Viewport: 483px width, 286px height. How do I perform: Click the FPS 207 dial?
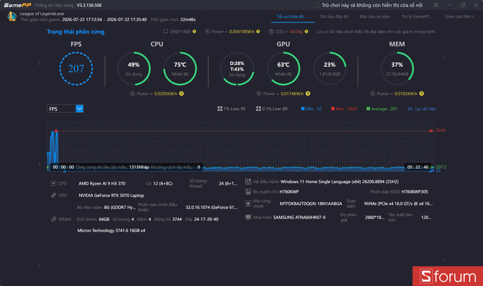tap(76, 68)
